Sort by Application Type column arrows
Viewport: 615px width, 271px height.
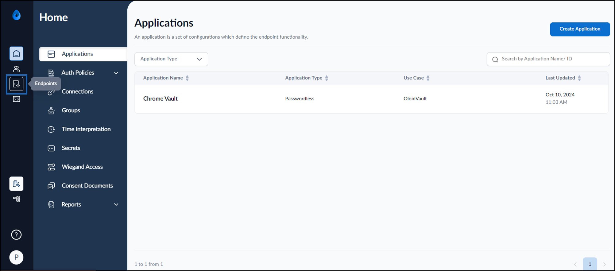(327, 78)
